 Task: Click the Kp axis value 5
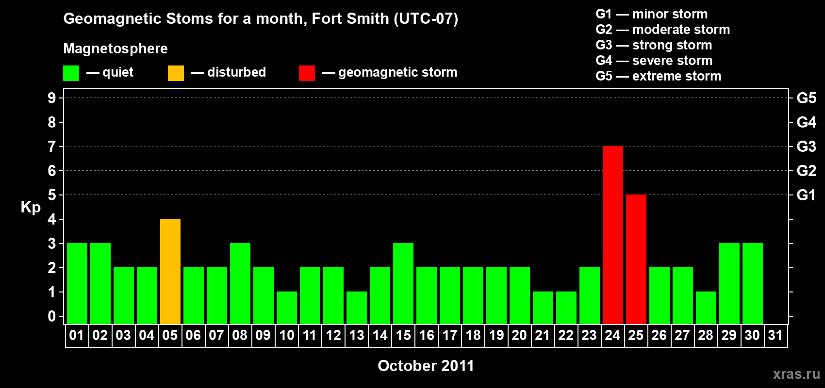pyautogui.click(x=52, y=195)
